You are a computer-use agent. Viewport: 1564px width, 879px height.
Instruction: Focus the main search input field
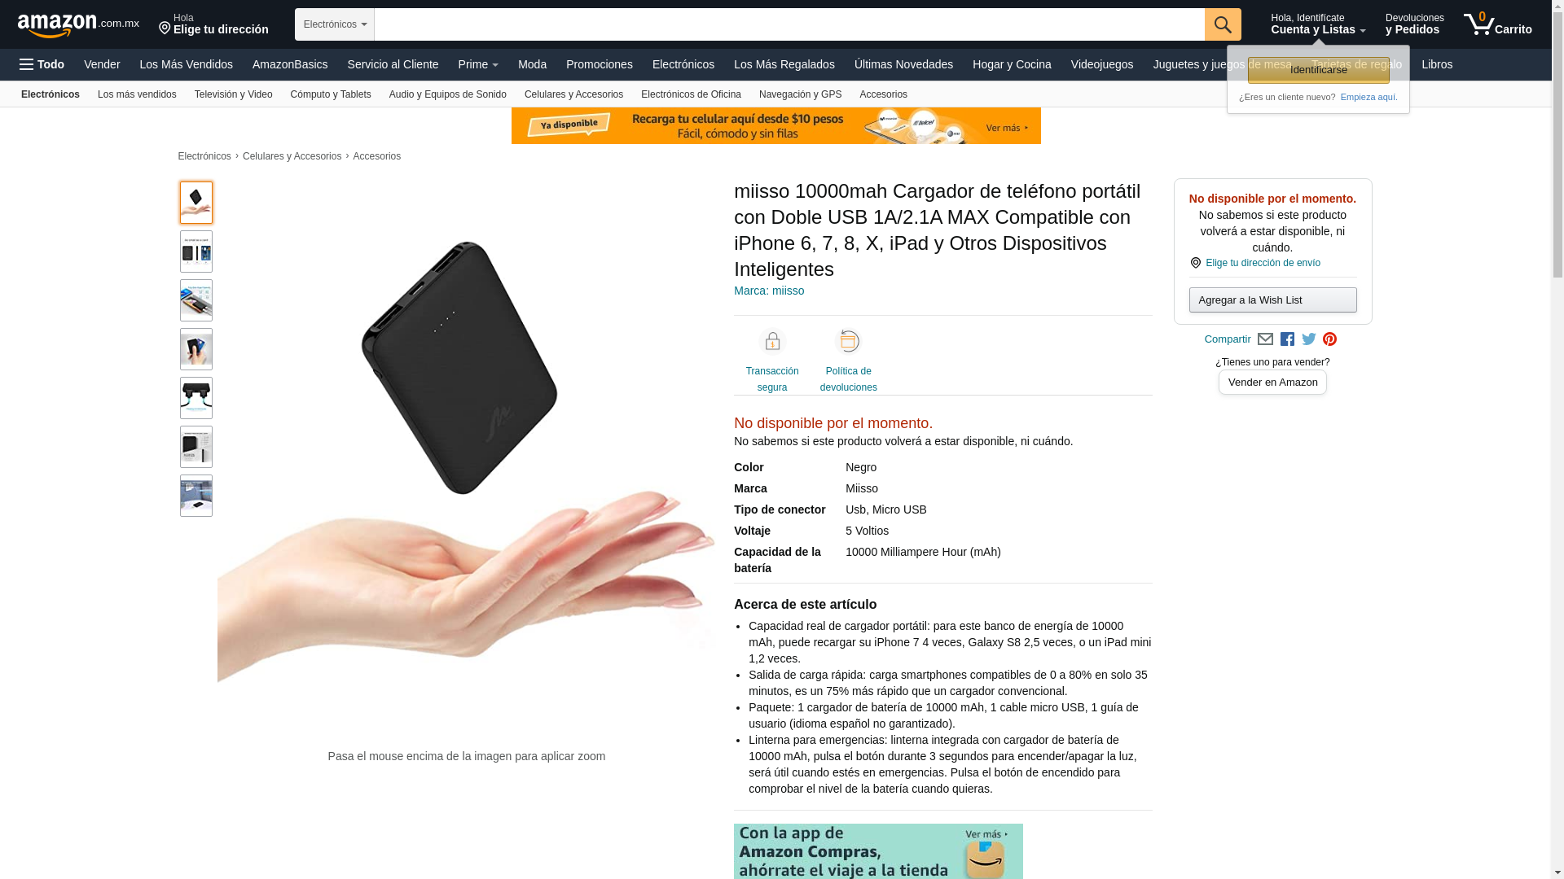tap(789, 24)
